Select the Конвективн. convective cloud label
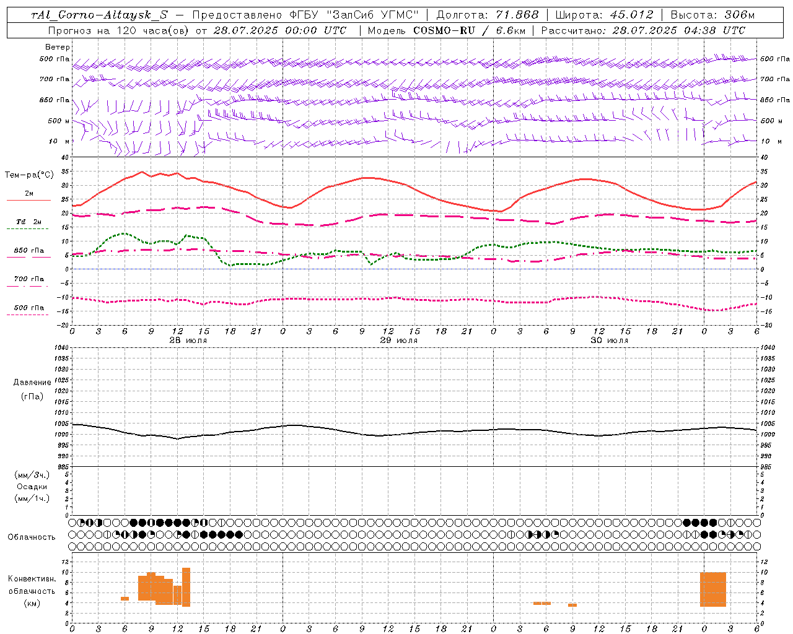 point(32,579)
